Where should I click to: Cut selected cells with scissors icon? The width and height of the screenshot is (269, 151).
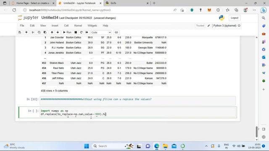tap(33, 32)
